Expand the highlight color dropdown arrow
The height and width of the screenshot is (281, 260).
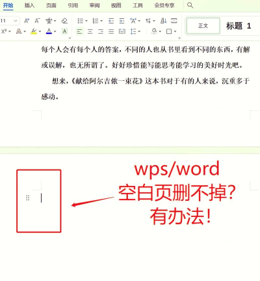40,31
